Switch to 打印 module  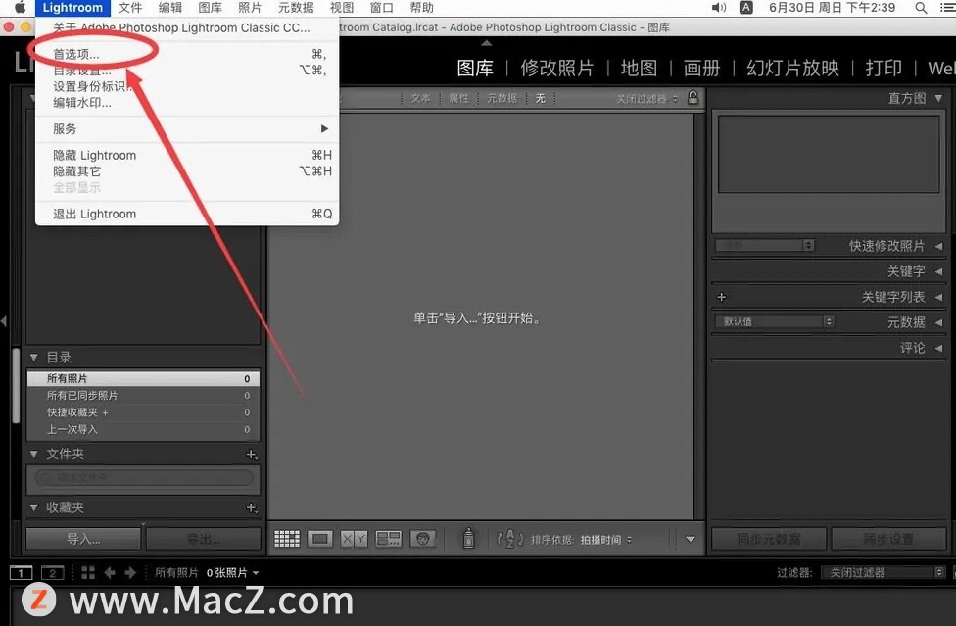pyautogui.click(x=884, y=68)
